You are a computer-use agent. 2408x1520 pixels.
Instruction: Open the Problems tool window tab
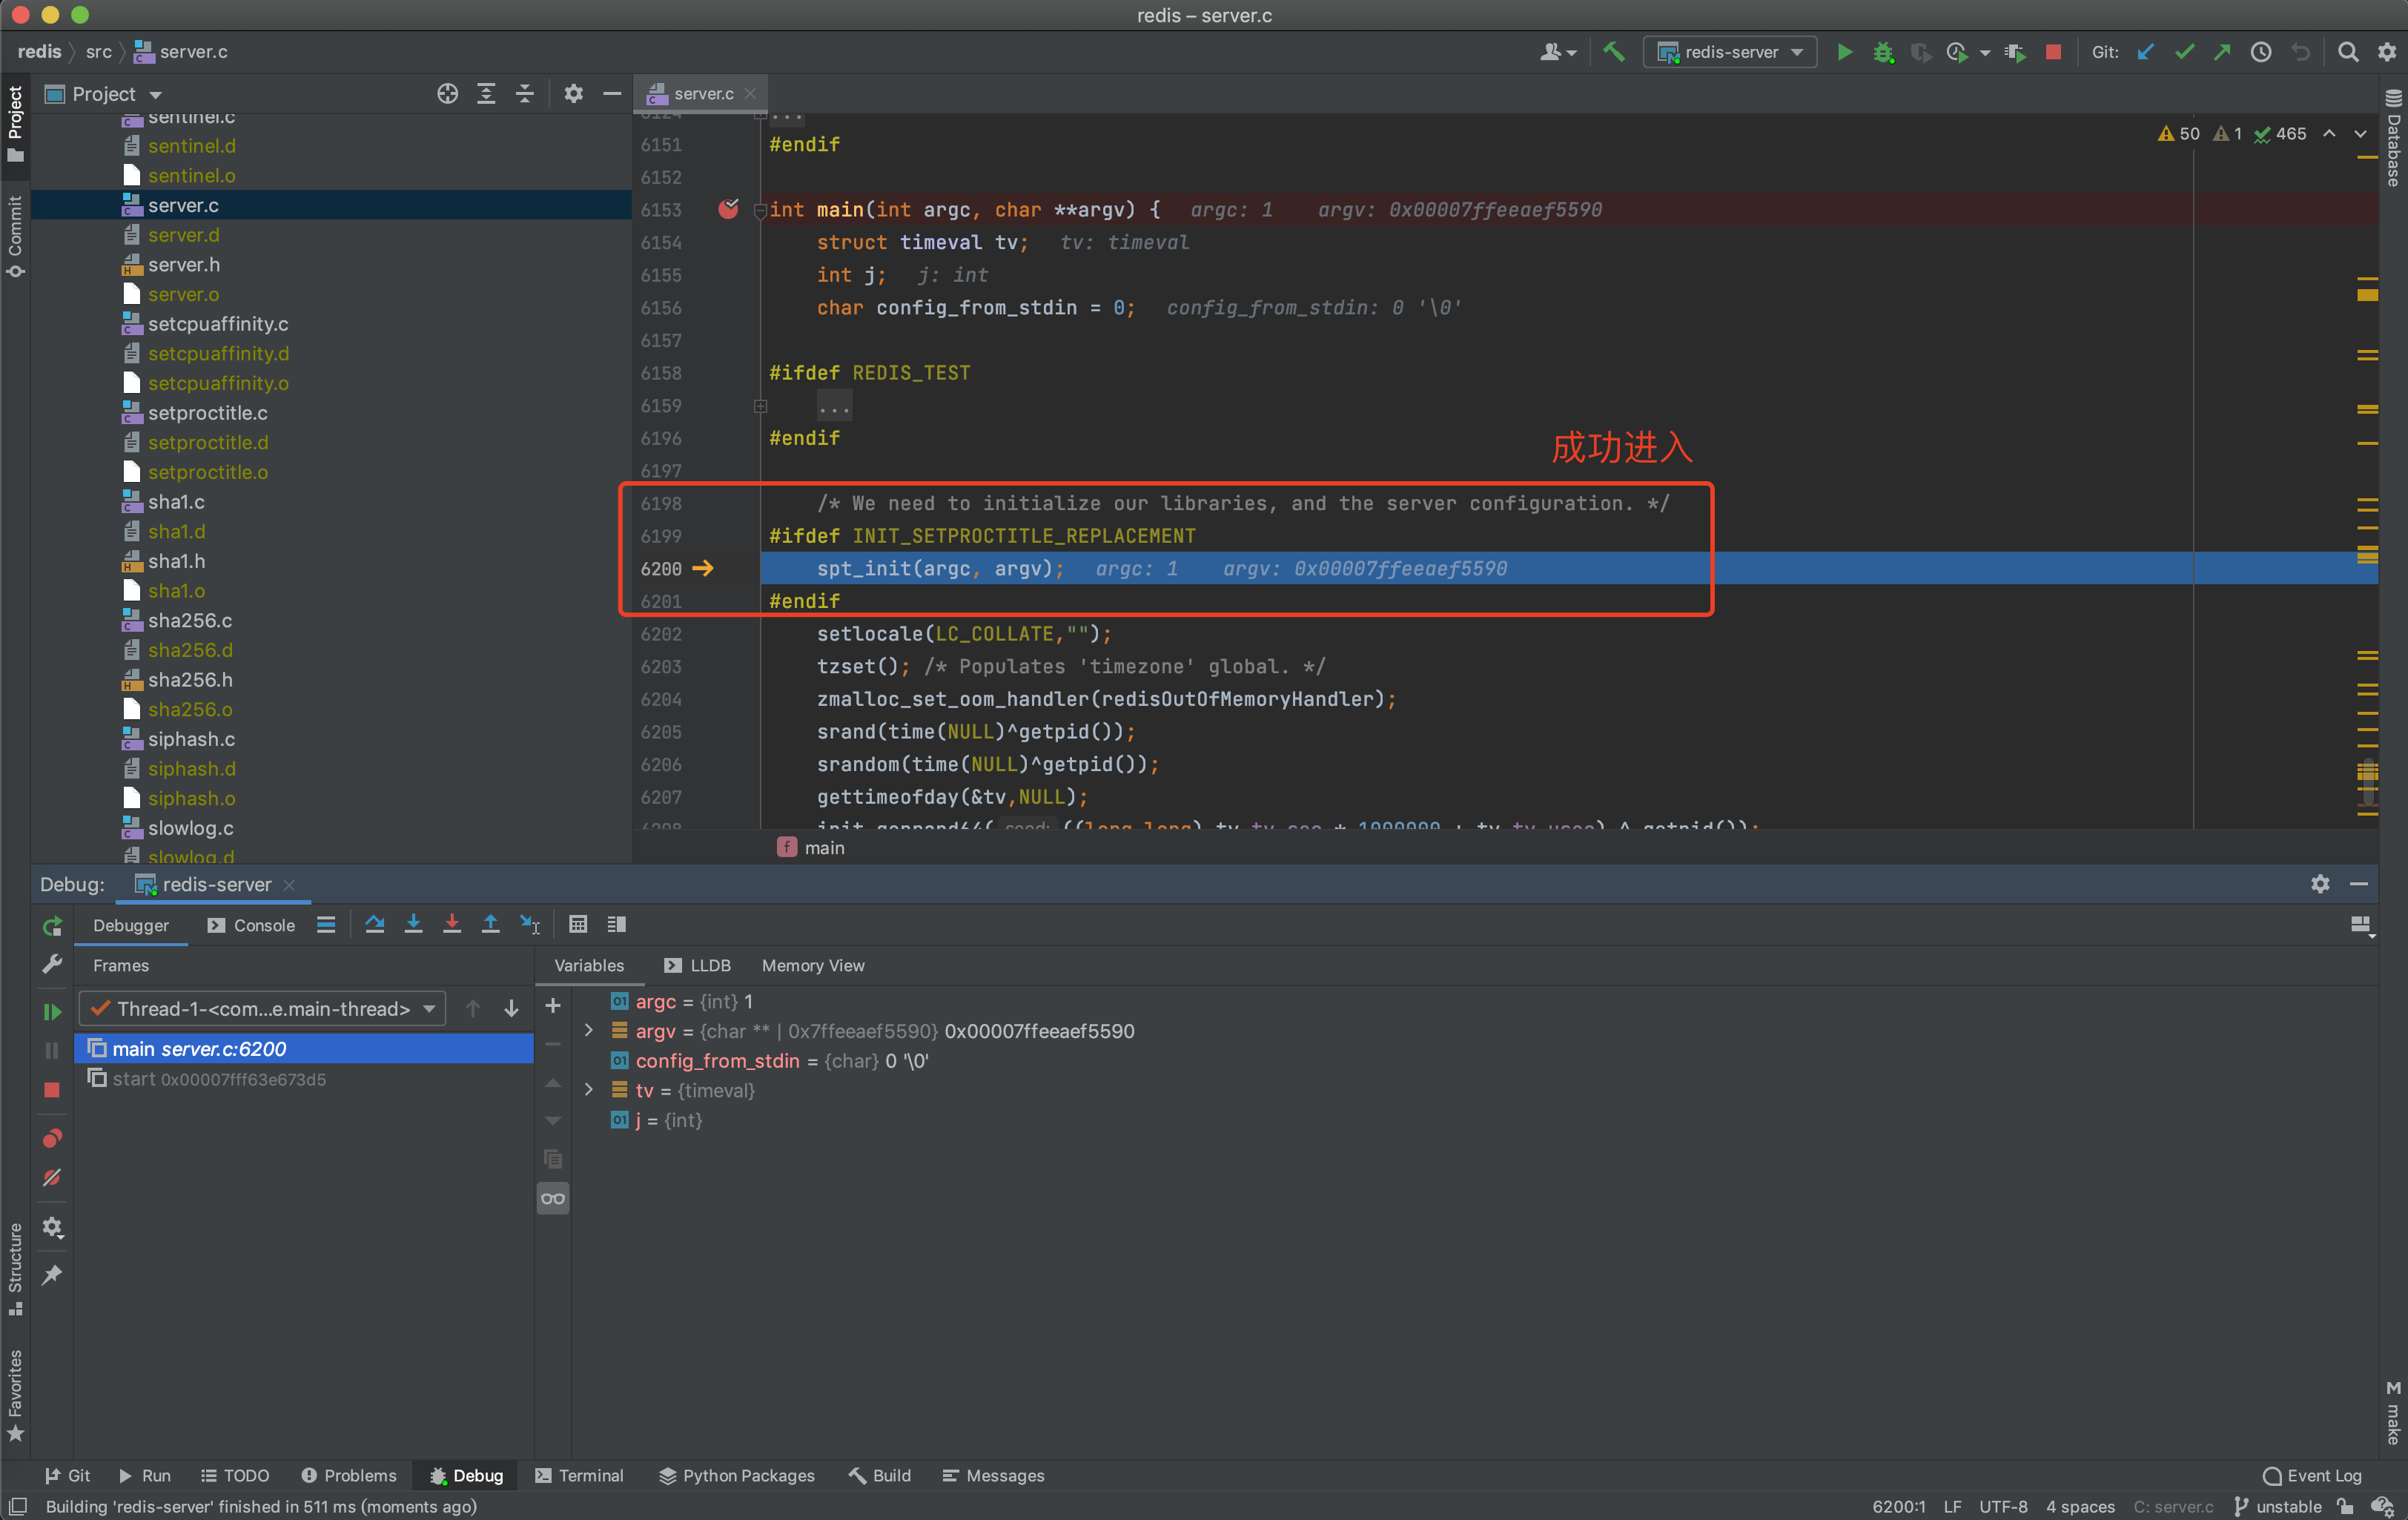tap(349, 1475)
